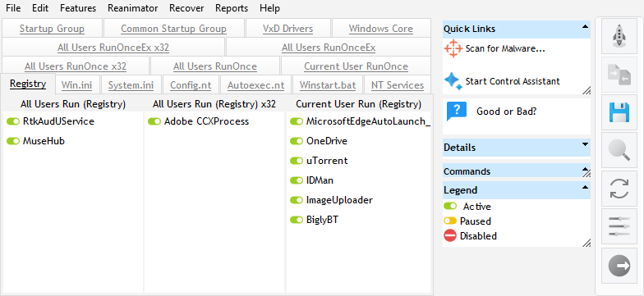Click the All Users Run (Registry) x32 header
Viewport: 644px width, 296px height.
click(x=214, y=104)
